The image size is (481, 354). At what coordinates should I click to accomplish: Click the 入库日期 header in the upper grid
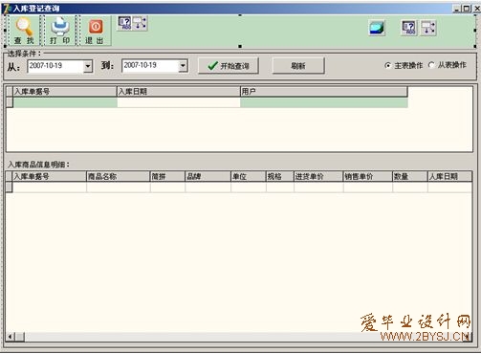(179, 92)
